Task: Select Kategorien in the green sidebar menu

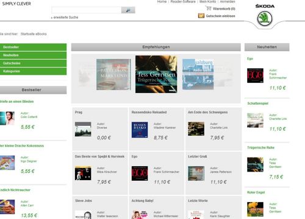Action: [x=33, y=71]
